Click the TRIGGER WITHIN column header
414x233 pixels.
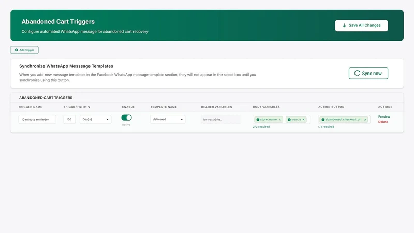click(77, 107)
